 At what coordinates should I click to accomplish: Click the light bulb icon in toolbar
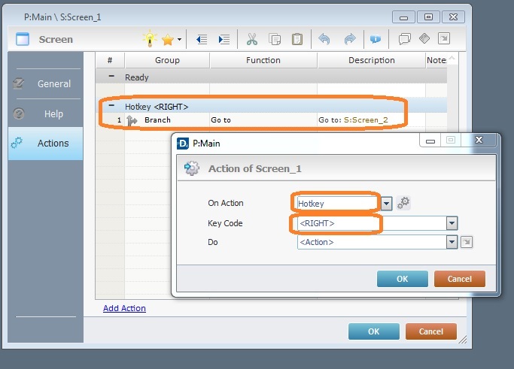(151, 39)
